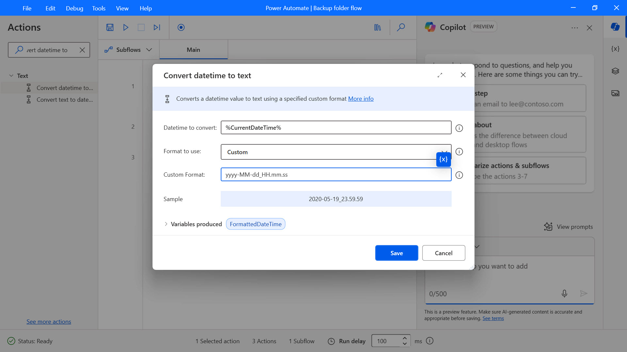Run the flow with the play icon
The image size is (627, 352).
click(x=125, y=27)
